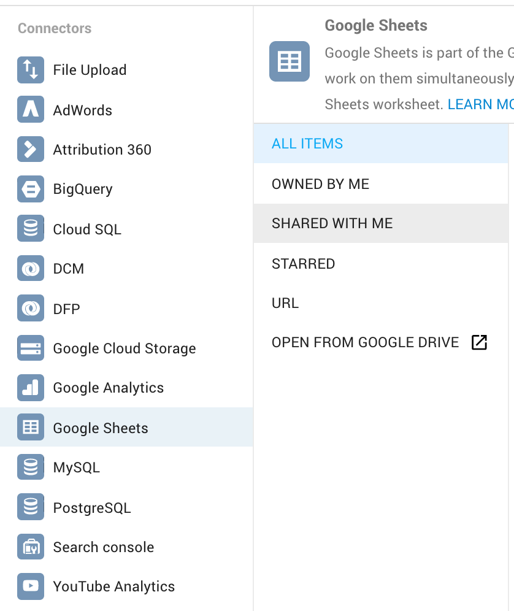Pick the Google Cloud Storage label
514x611 pixels.
(125, 349)
